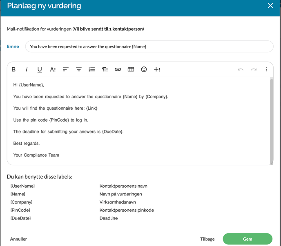Open paragraph format options
Image resolution: width=281 pixels, height=246 pixels.
(x=105, y=69)
